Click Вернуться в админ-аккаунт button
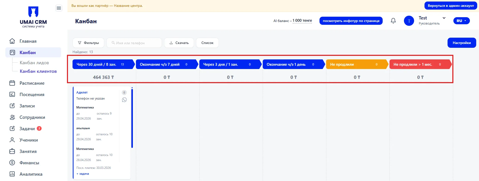The width and height of the screenshot is (479, 181). tap(451, 6)
